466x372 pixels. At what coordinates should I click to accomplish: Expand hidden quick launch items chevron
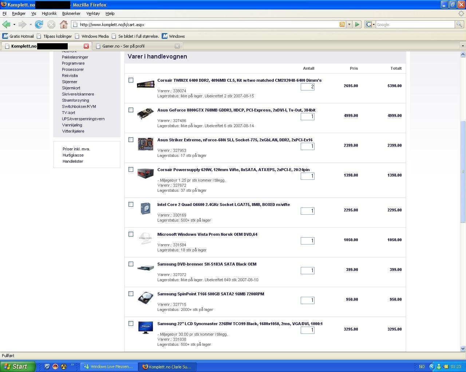pos(72,365)
